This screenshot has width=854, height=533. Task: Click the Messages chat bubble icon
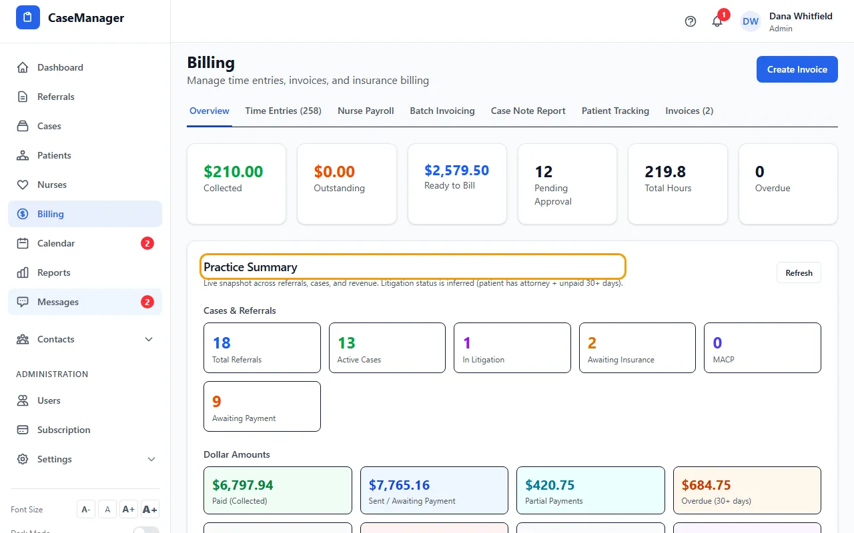[23, 302]
